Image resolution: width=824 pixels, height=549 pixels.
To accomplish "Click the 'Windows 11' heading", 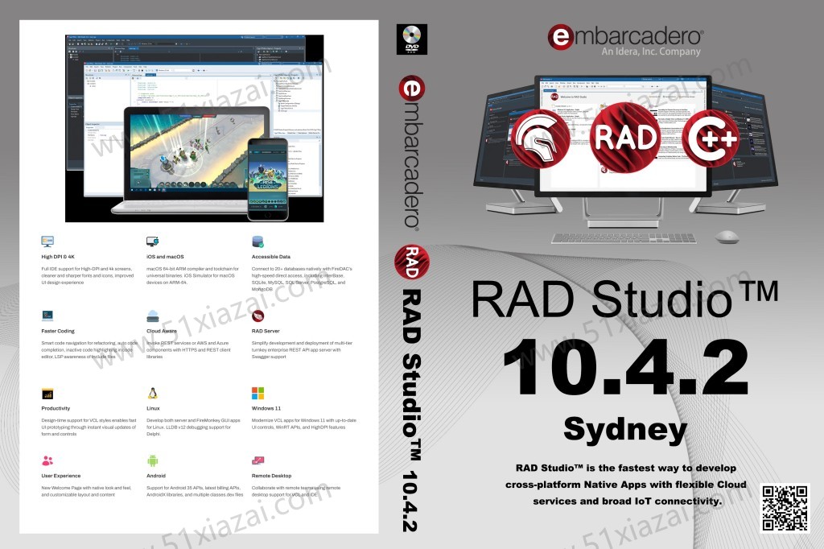I will click(x=266, y=408).
